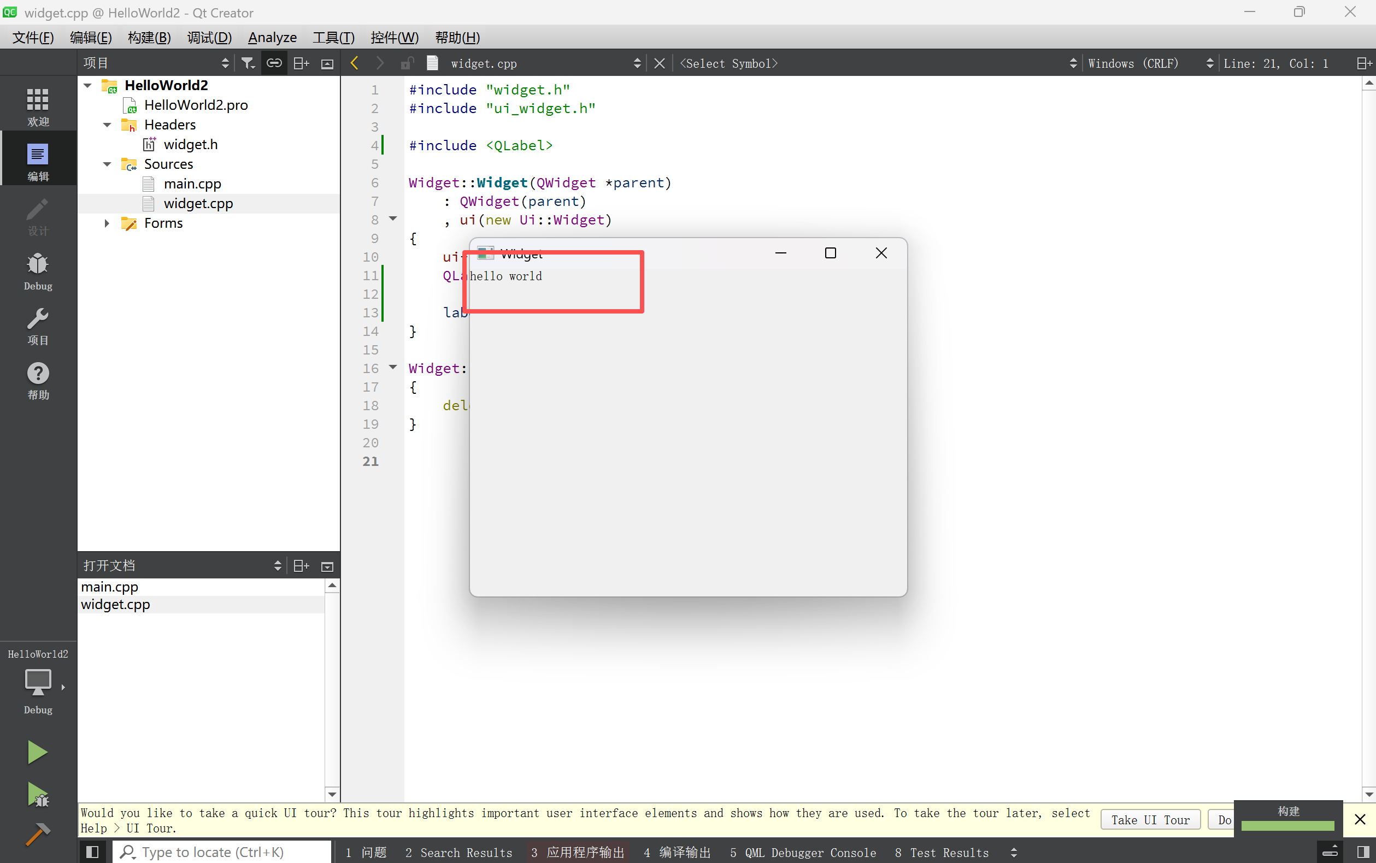
Task: Click the green Run button
Action: click(38, 752)
